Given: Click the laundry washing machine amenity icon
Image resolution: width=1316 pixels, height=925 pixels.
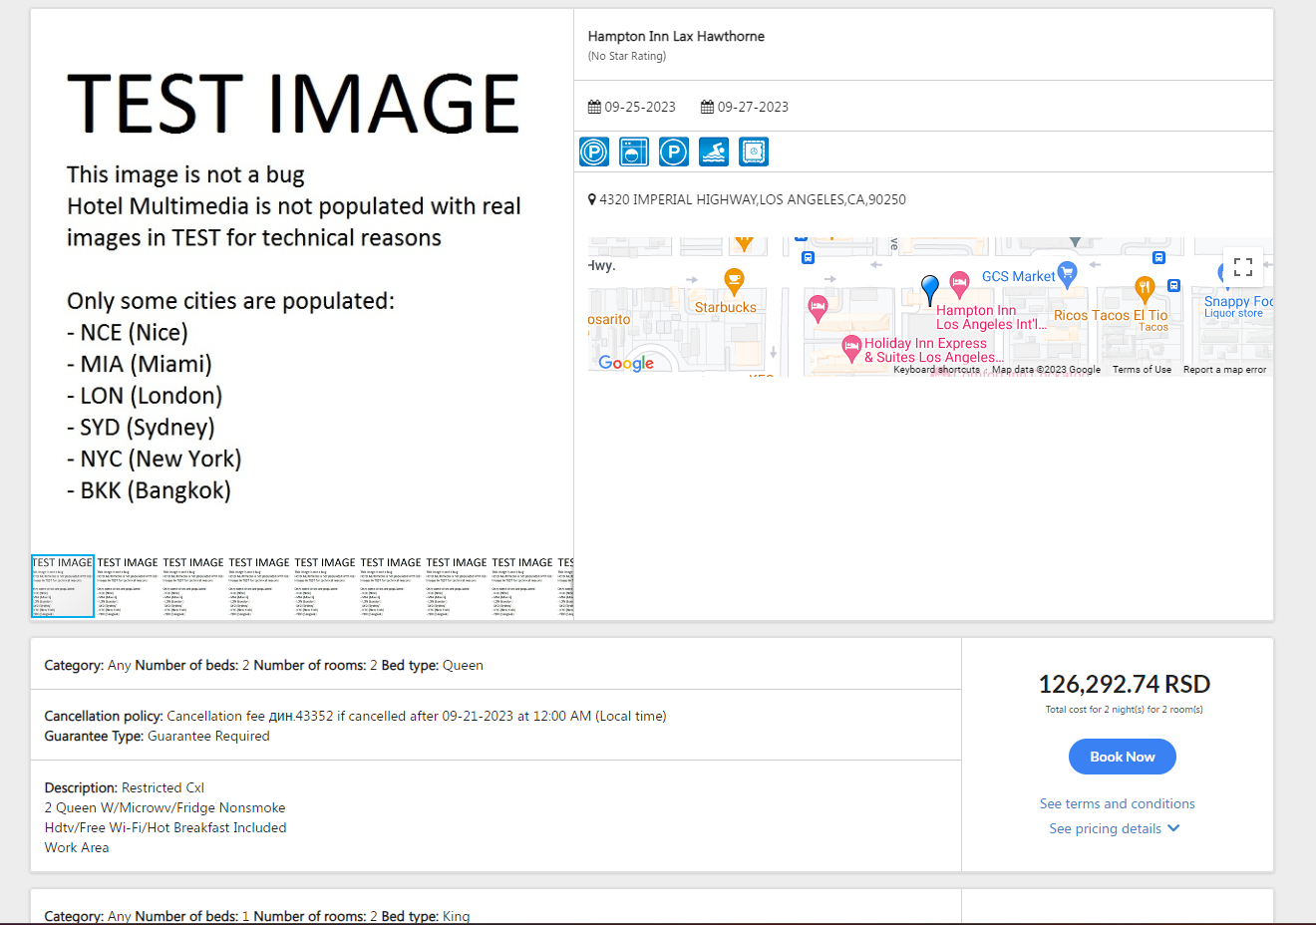Looking at the screenshot, I should [x=634, y=152].
